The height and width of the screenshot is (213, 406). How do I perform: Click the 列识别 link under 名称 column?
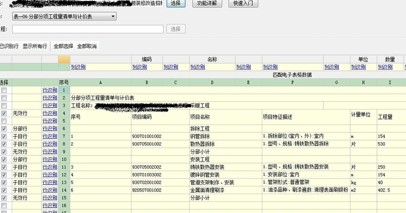pos(197,67)
